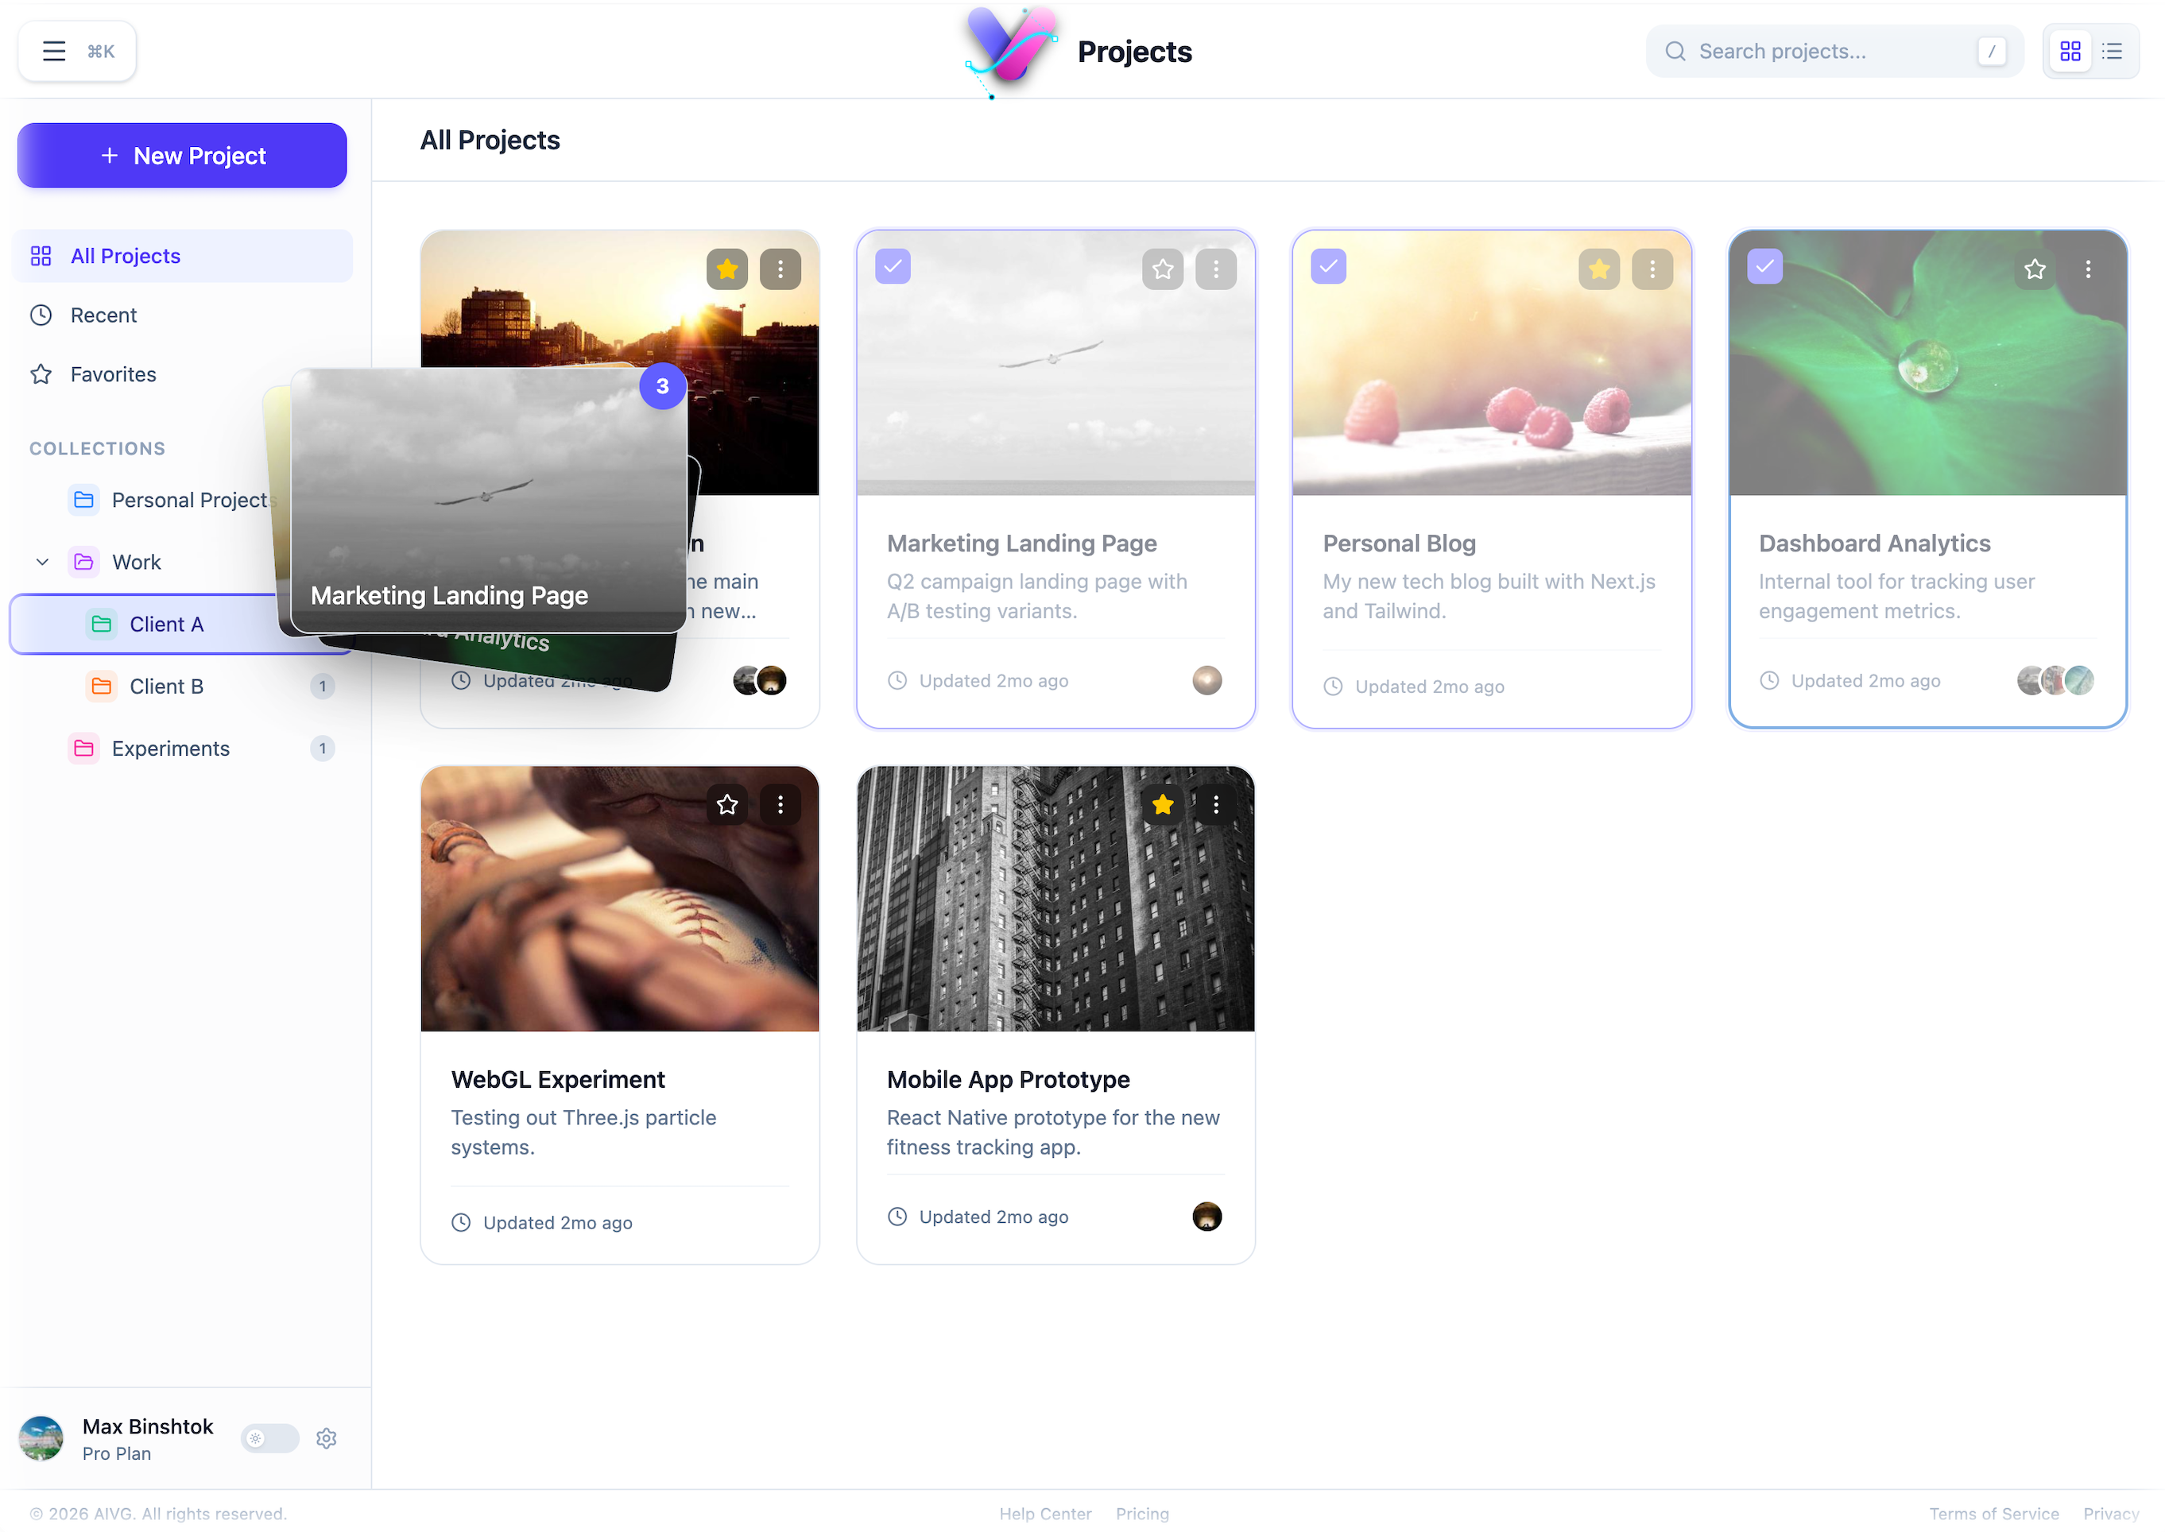Unfavorite the Mobile App Prototype card
Screen dimensions: 2165x1532
(1162, 803)
